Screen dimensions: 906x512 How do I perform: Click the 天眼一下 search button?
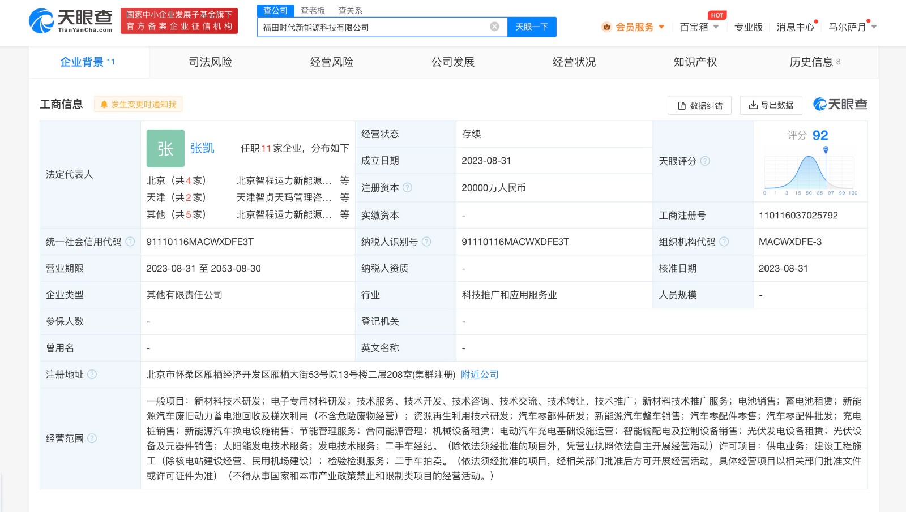531,26
